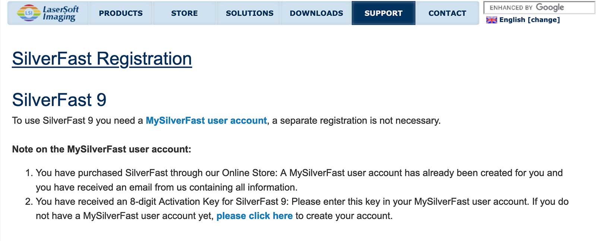Open the Contact page
Screen dimensions: 596x241
447,13
